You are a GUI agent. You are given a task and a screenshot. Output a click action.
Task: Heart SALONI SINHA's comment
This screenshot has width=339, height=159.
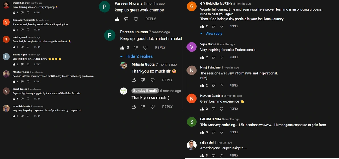click(x=222, y=132)
